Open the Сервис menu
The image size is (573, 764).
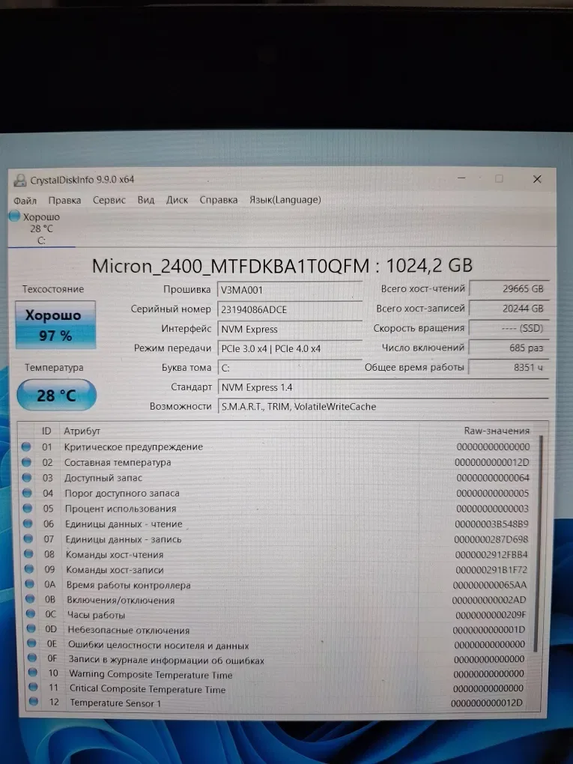click(x=109, y=200)
